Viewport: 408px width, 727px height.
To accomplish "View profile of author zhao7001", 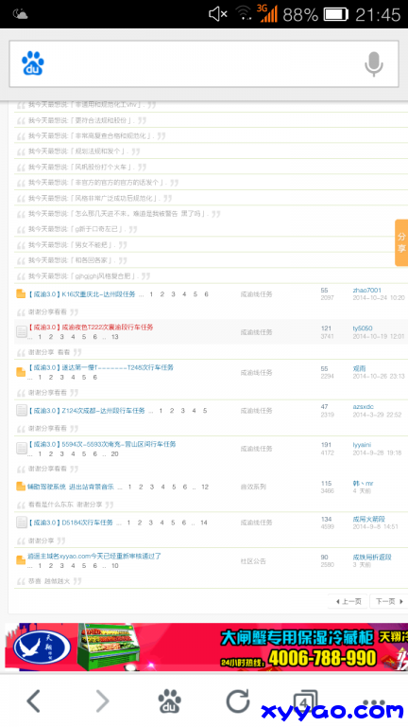I will (366, 291).
